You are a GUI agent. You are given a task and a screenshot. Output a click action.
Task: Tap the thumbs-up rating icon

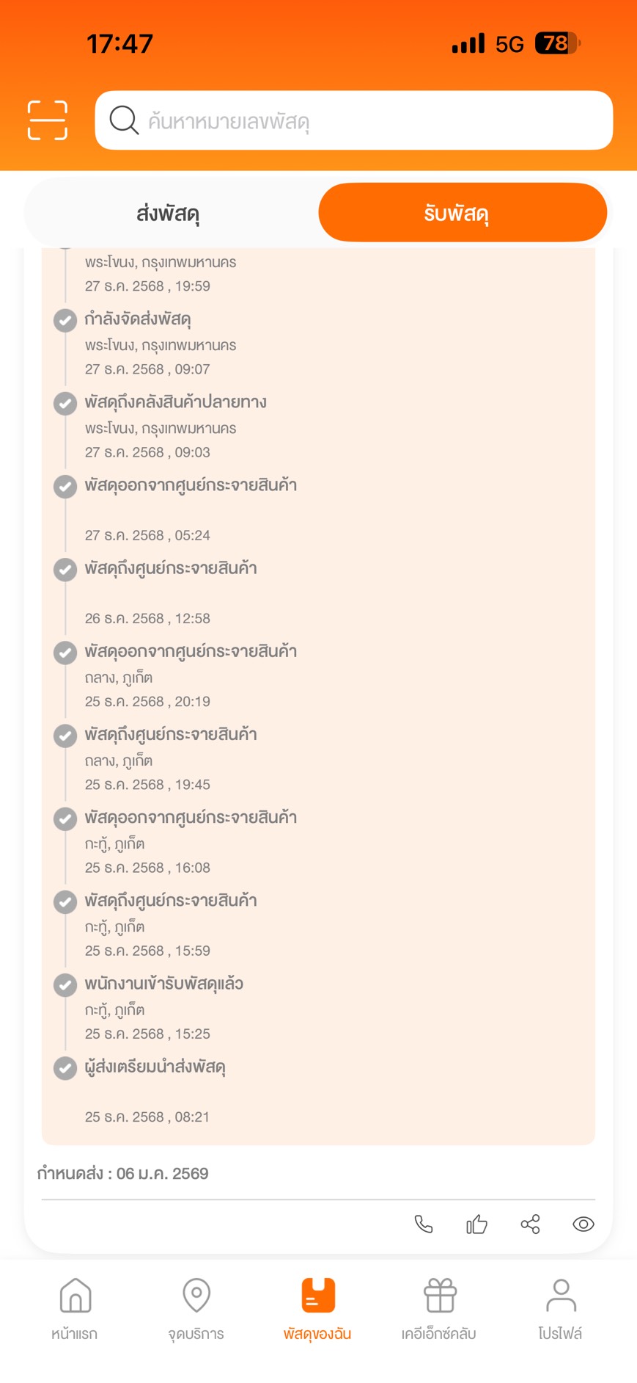(477, 1224)
